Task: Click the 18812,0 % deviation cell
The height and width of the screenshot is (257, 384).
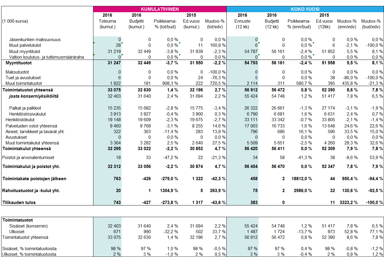Action: pyautogui.click(x=302, y=179)
